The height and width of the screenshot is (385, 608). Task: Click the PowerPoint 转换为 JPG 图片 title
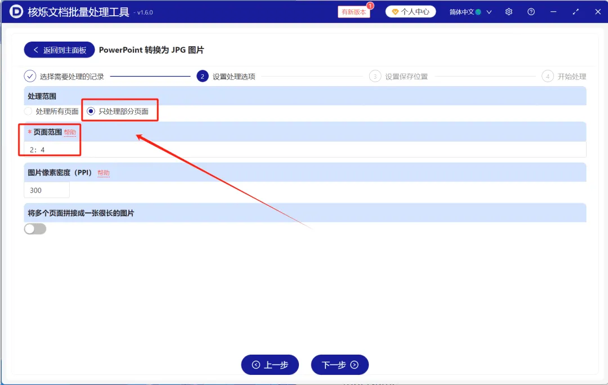(151, 50)
